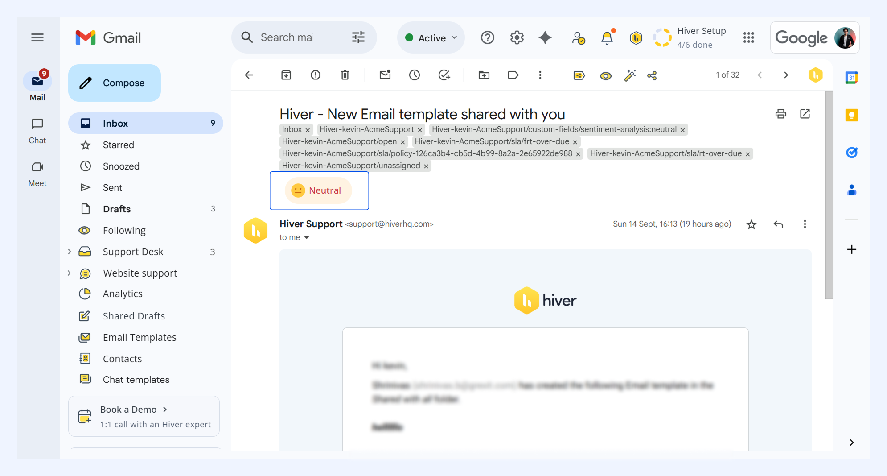Screen dimensions: 887x476
Task: Toggle the Hiver follow eye icon
Action: 606,76
